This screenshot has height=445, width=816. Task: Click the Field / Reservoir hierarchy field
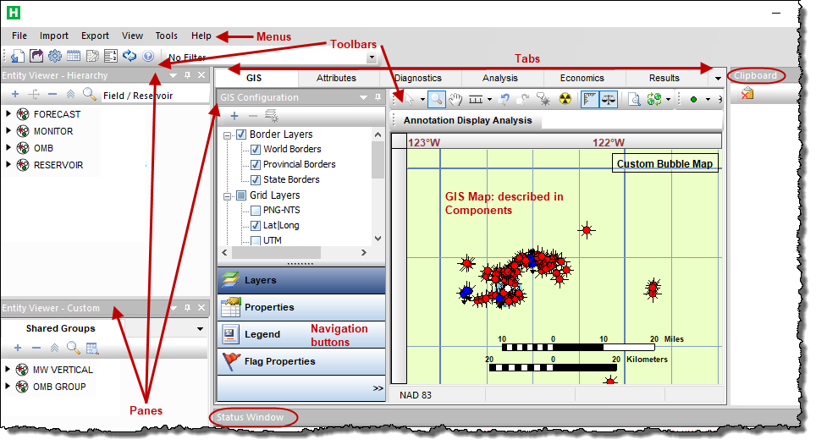pyautogui.click(x=155, y=95)
